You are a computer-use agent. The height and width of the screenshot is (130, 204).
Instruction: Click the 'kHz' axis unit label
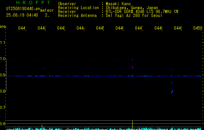tap(3, 27)
